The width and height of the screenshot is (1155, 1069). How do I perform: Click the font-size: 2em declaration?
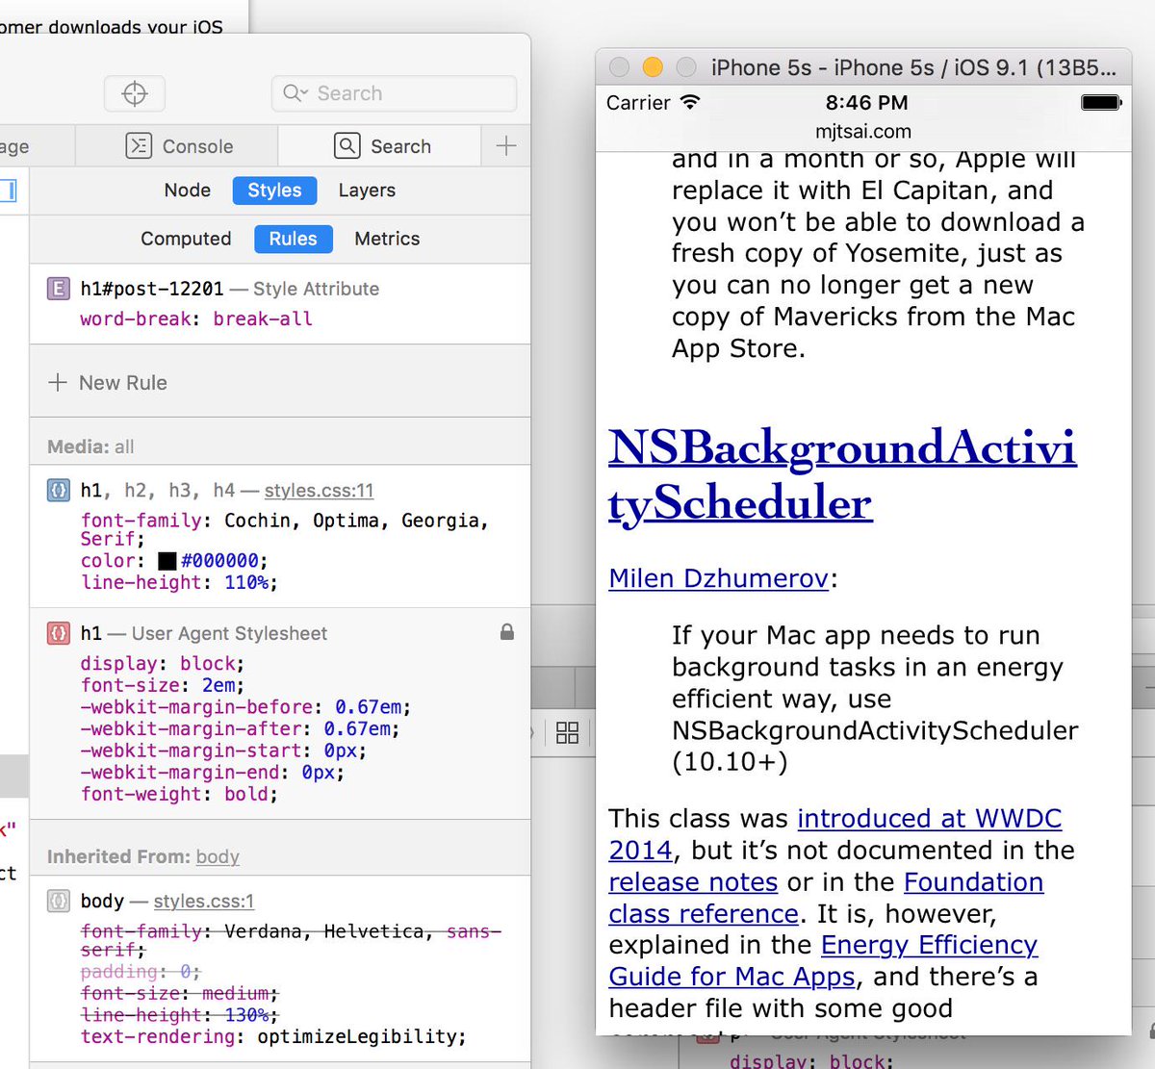tap(163, 686)
